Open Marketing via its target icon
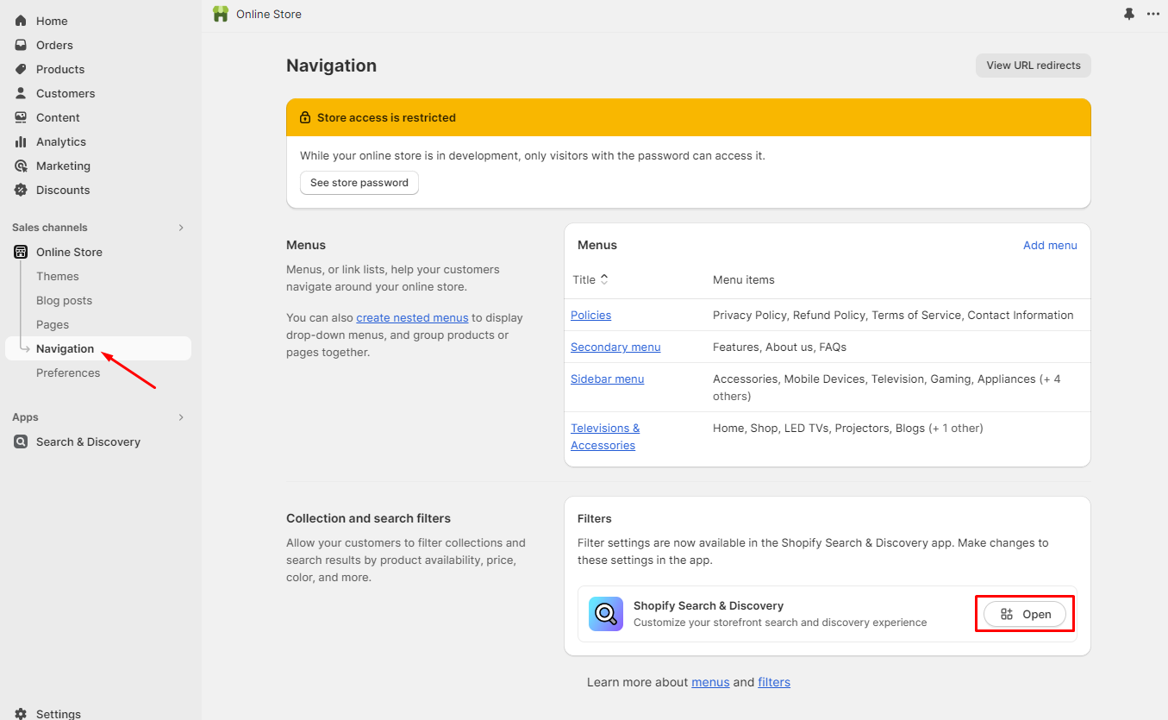 tap(21, 166)
